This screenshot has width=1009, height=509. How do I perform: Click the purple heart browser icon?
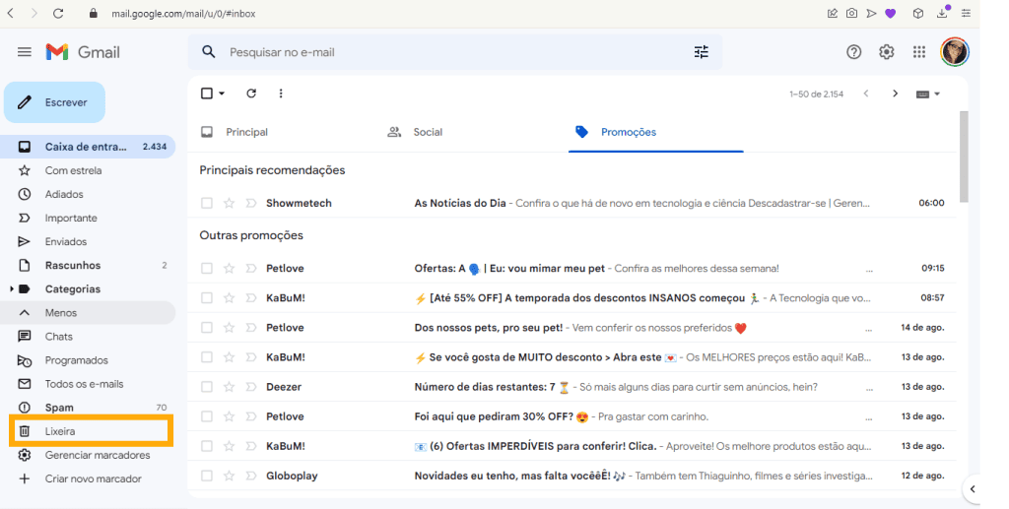coord(891,14)
